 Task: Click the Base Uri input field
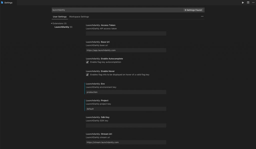pyautogui.click(x=126, y=50)
